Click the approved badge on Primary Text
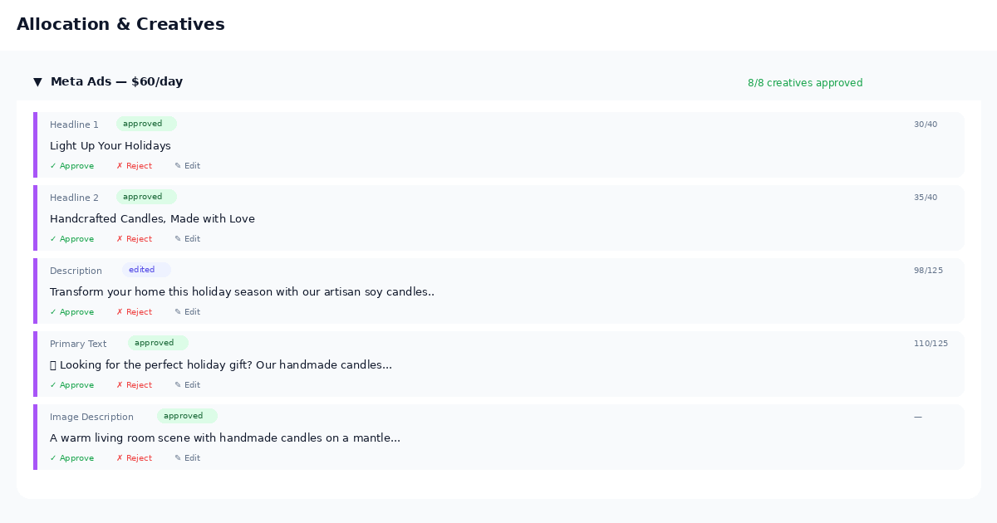 tap(158, 343)
